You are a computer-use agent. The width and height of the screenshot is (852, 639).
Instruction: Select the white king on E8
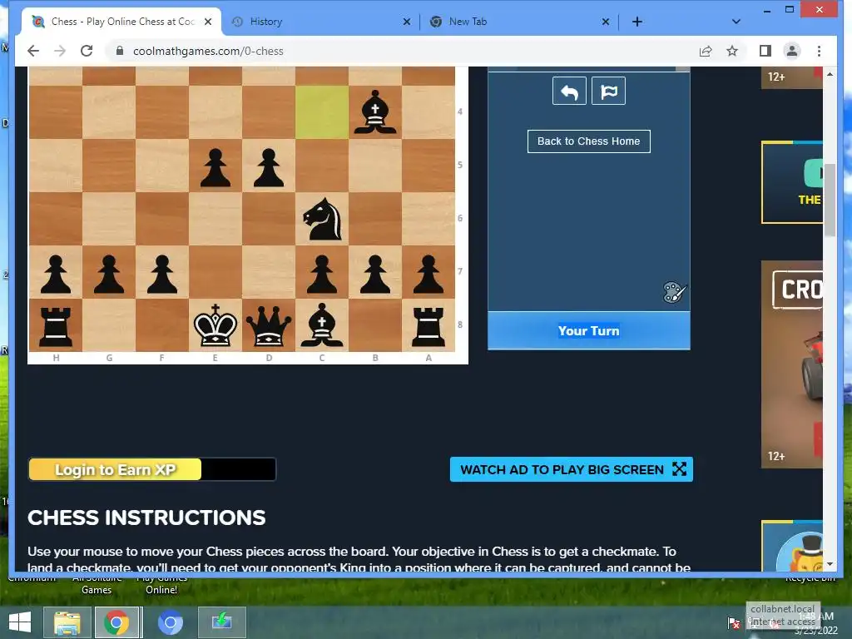click(x=215, y=325)
